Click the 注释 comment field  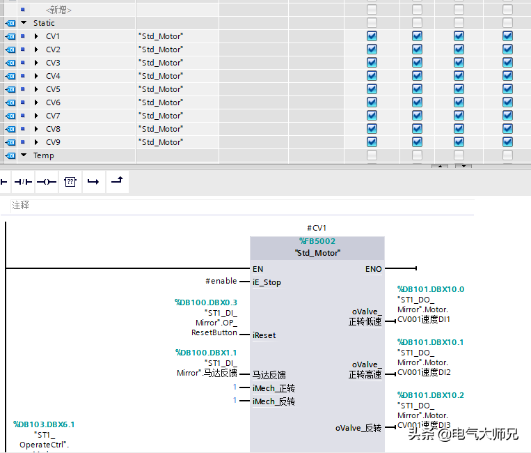tap(21, 206)
